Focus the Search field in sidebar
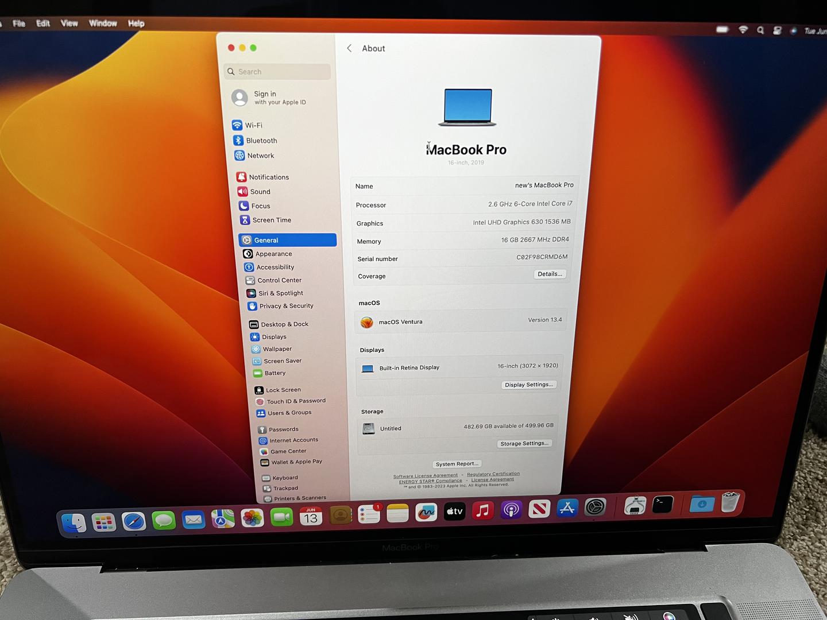 pos(277,72)
